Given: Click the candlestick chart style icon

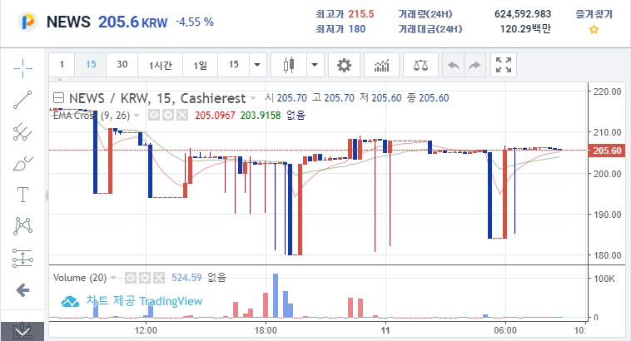Looking at the screenshot, I should pos(289,65).
